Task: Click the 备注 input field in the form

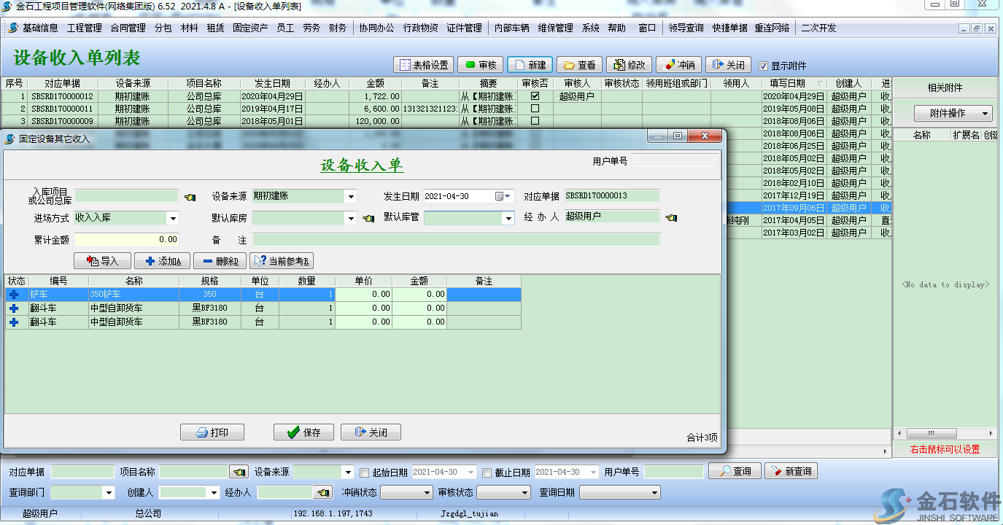Action: [x=456, y=240]
